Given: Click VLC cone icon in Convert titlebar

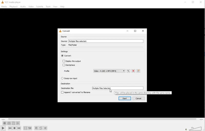Looking at the screenshot, I should tap(60, 31).
